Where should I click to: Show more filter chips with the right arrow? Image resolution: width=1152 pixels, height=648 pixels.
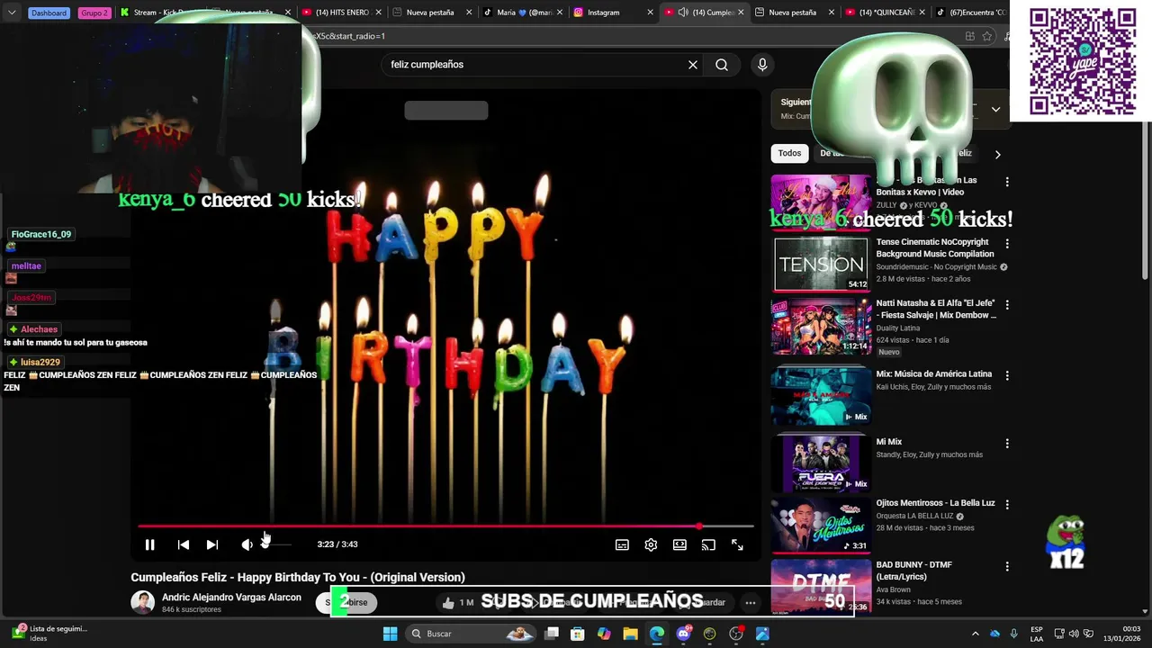[997, 154]
